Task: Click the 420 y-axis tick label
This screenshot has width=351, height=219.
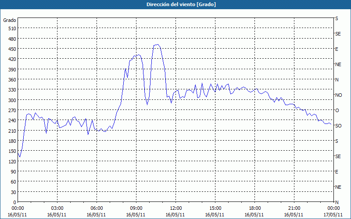Action: click(12, 59)
